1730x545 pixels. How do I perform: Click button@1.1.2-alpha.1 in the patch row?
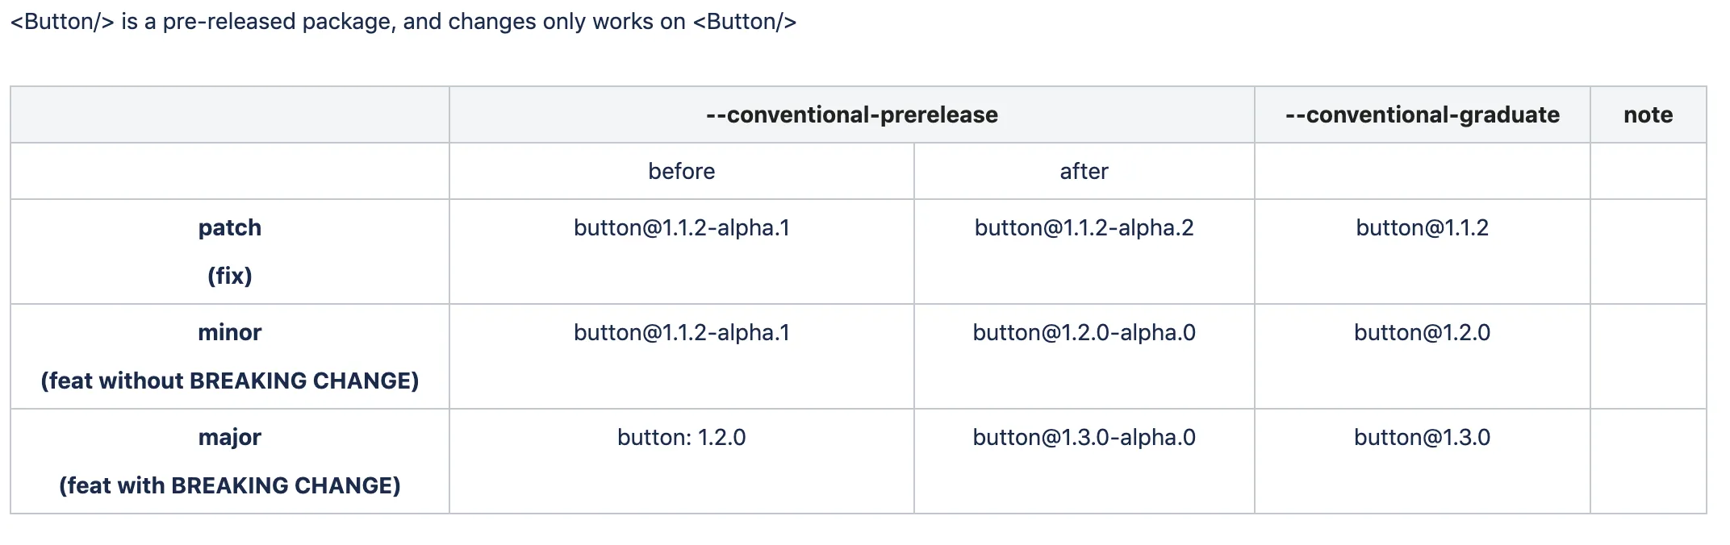(681, 228)
